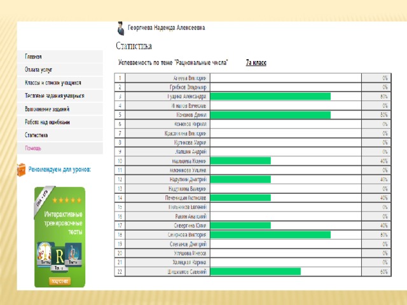Click the 7а класс link

tap(256, 62)
